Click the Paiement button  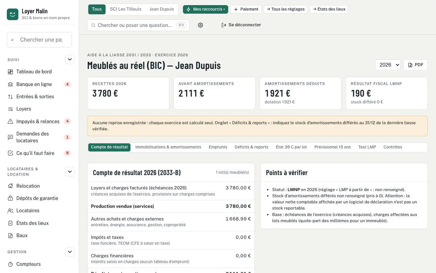coord(246,9)
